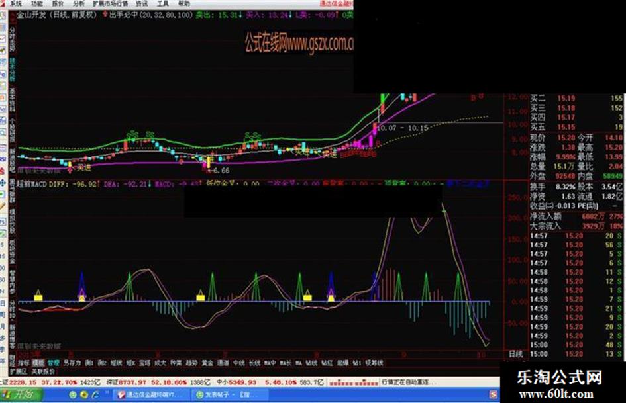This screenshot has height=403, width=626.
Task: Apply the 通道 template
Action: [x=223, y=363]
